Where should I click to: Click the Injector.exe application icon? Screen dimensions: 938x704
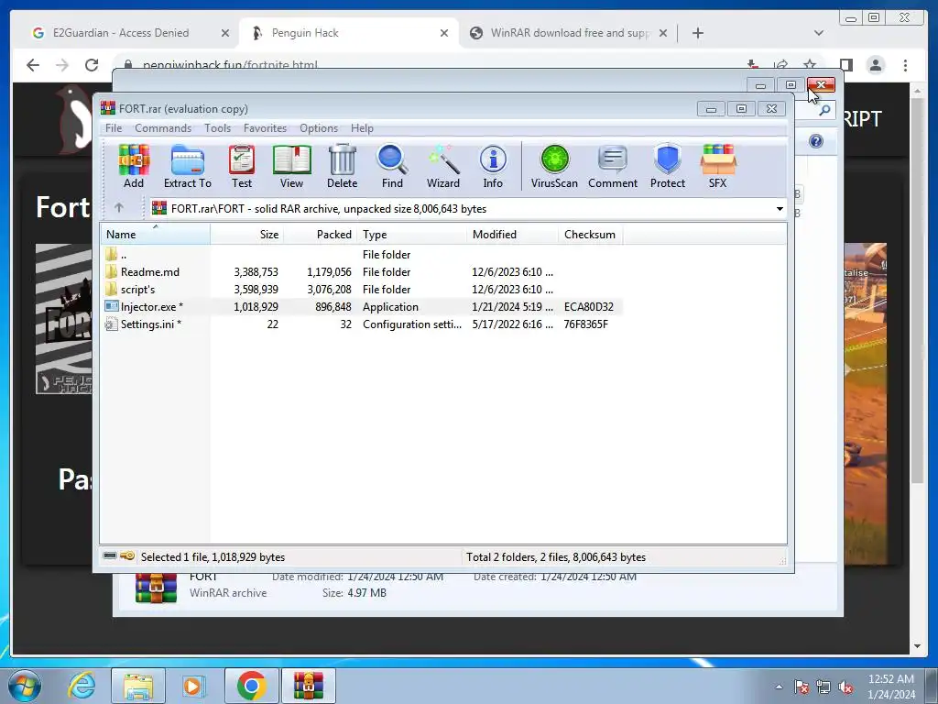tap(111, 306)
